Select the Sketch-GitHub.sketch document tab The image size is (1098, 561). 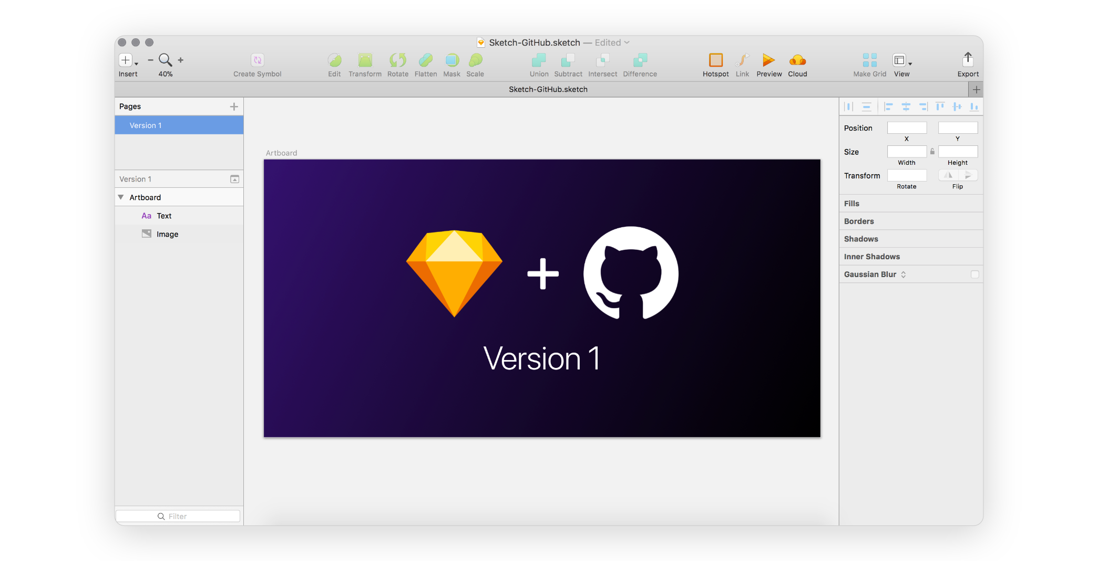(x=548, y=89)
